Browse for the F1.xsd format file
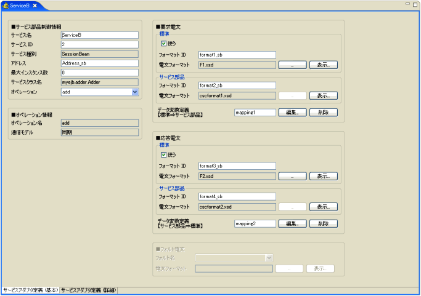Viewport: 421px width, 296px height. point(292,64)
